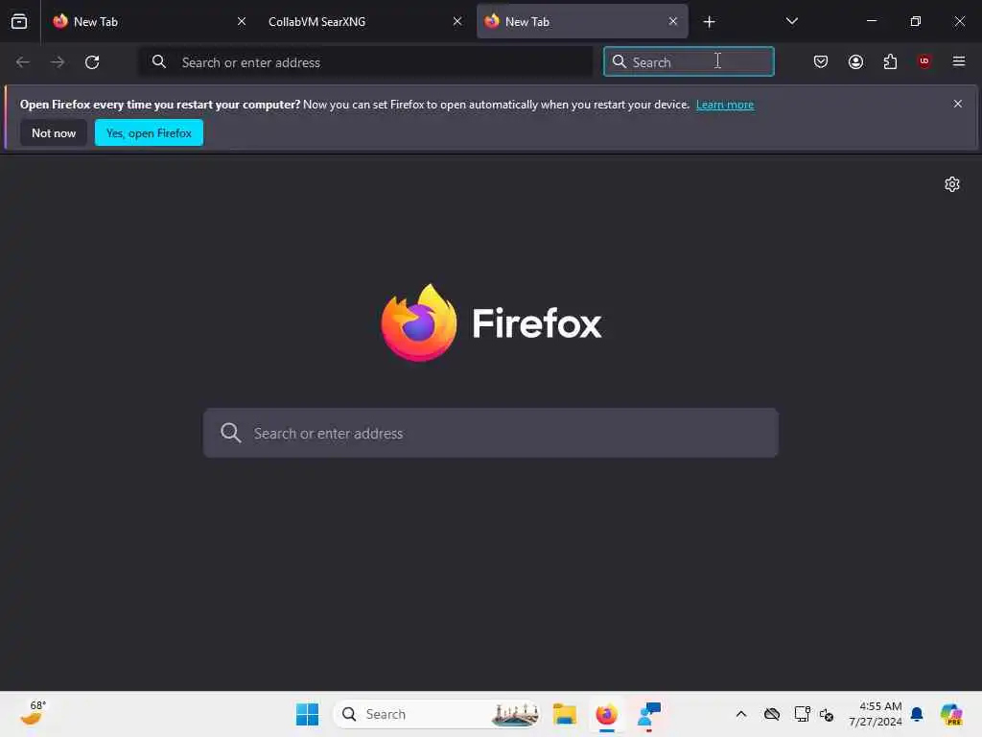This screenshot has width=982, height=737.
Task: Focus the top address bar
Action: pos(365,62)
